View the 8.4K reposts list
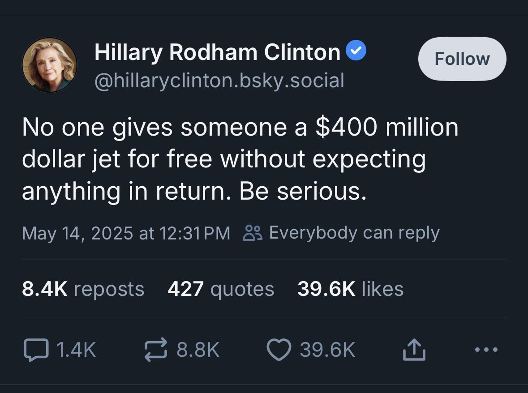The height and width of the screenshot is (393, 528). 83,289
